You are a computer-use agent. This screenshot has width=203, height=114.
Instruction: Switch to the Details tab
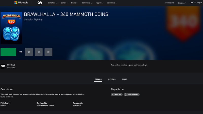pyautogui.click(x=98, y=79)
